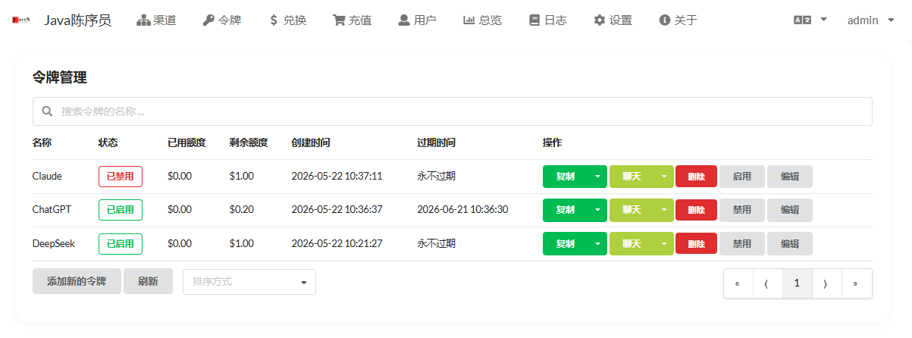Edit the DeepSeek token
Viewport: 912px width, 338px height.
[x=790, y=244]
